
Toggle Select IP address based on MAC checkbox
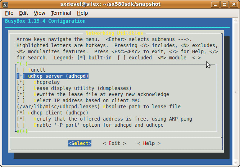pyautogui.click(x=21, y=100)
